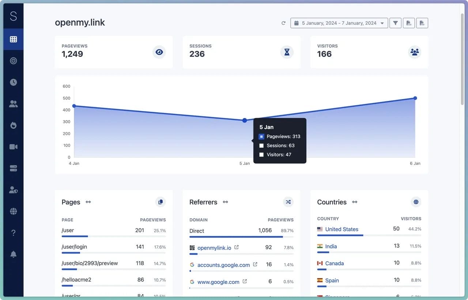Click the Countries panel heading
The image size is (468, 300).
(x=332, y=202)
